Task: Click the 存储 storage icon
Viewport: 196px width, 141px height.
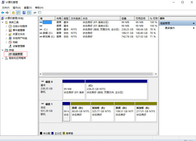Action: (6, 50)
